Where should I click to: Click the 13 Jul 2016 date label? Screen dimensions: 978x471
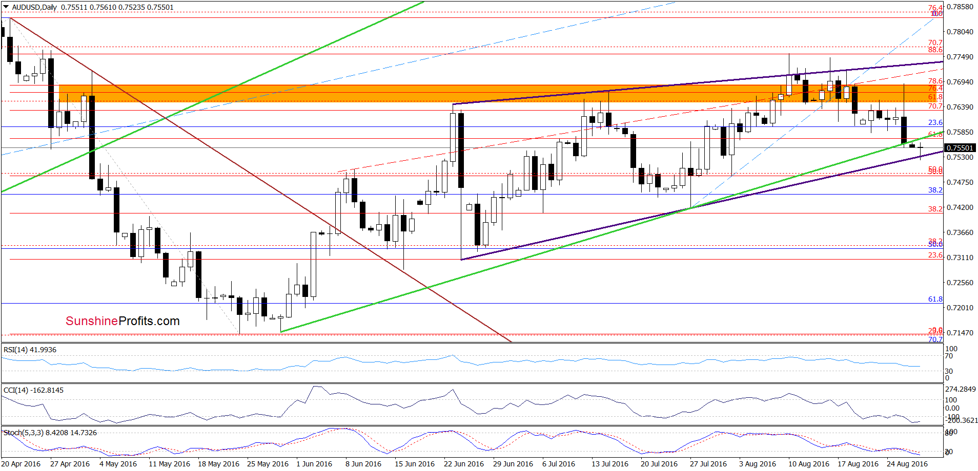click(610, 464)
